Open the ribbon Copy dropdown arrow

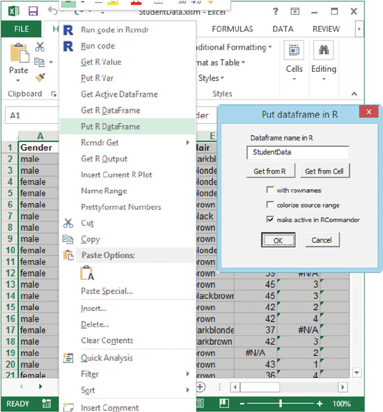[51, 63]
